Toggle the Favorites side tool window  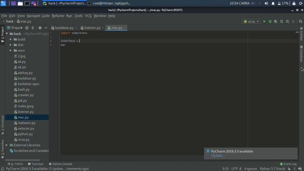coord(2,149)
